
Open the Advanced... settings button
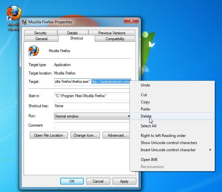coord(116,135)
